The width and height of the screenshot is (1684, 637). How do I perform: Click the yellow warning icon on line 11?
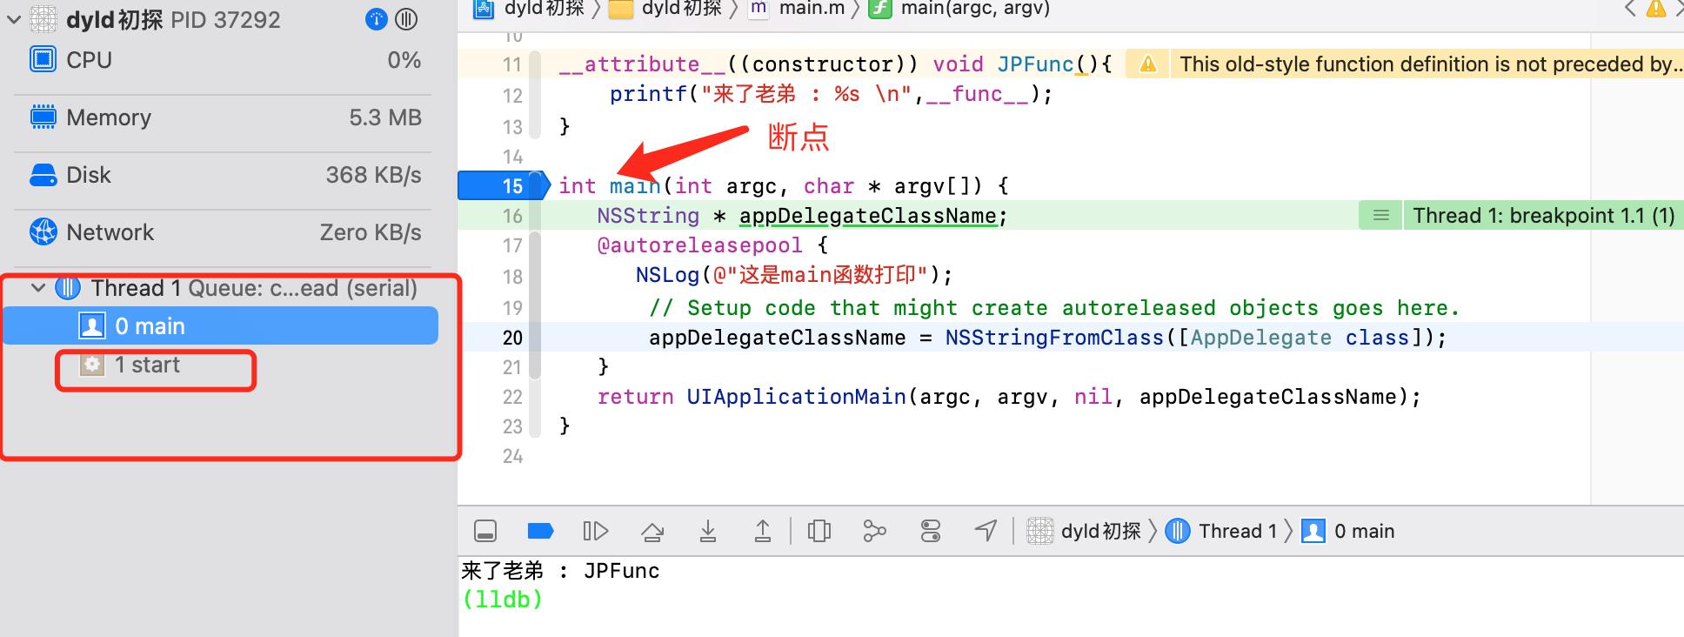[x=1148, y=64]
